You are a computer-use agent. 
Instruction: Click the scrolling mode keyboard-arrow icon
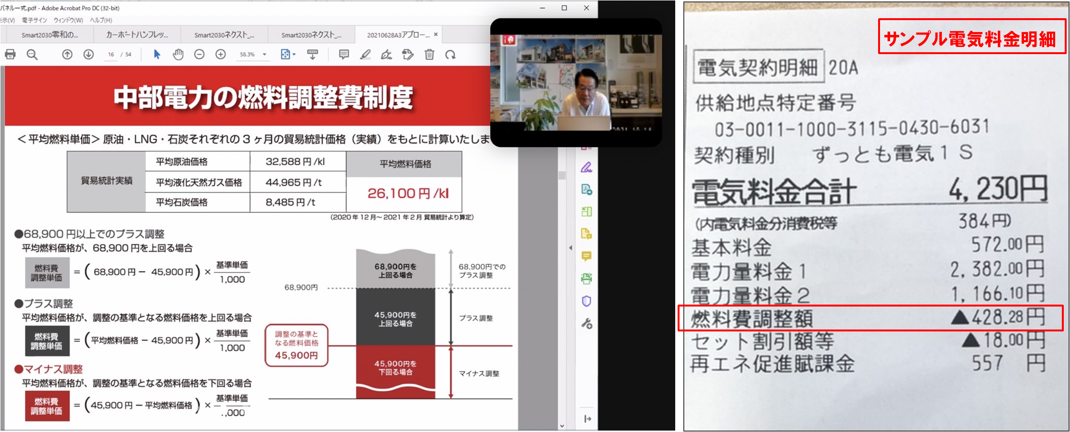tap(312, 55)
